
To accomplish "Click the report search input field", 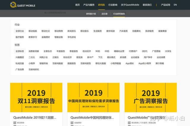I will coord(55,13).
